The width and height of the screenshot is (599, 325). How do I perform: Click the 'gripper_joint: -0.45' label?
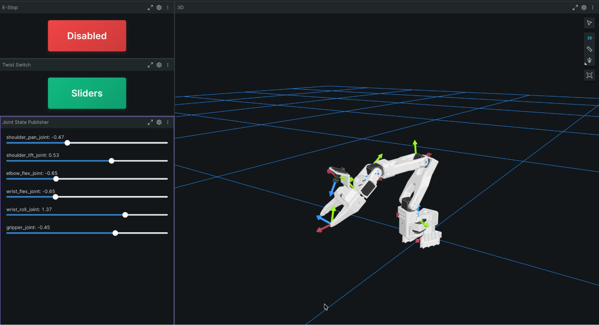click(28, 227)
